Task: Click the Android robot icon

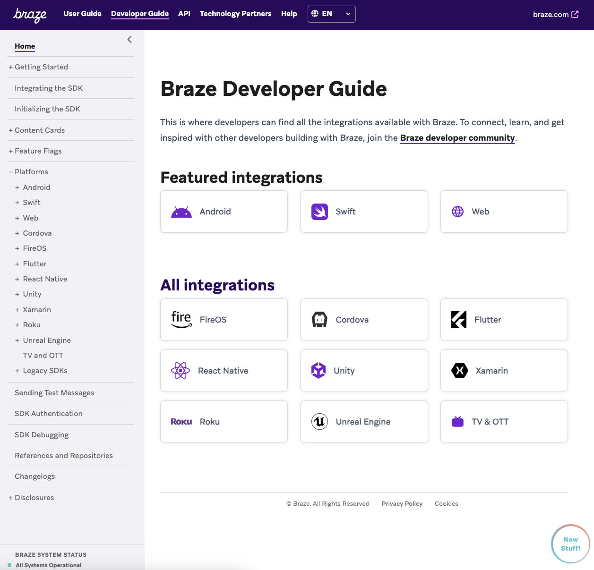Action: click(x=181, y=212)
